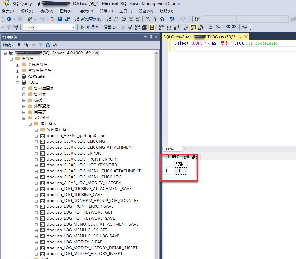The width and height of the screenshot is (296, 259).
Task: Open the 檔案(F) menu
Action: tap(8, 11)
